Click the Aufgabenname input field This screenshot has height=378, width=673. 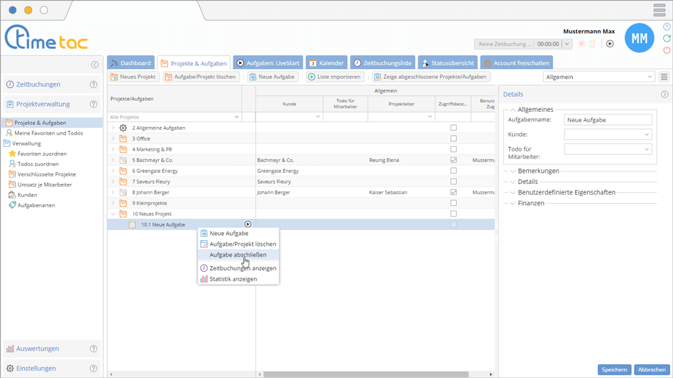[608, 120]
